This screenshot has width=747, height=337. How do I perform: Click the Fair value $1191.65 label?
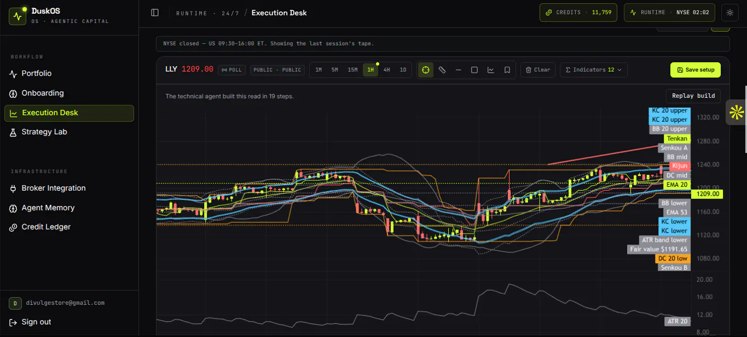[x=658, y=250]
